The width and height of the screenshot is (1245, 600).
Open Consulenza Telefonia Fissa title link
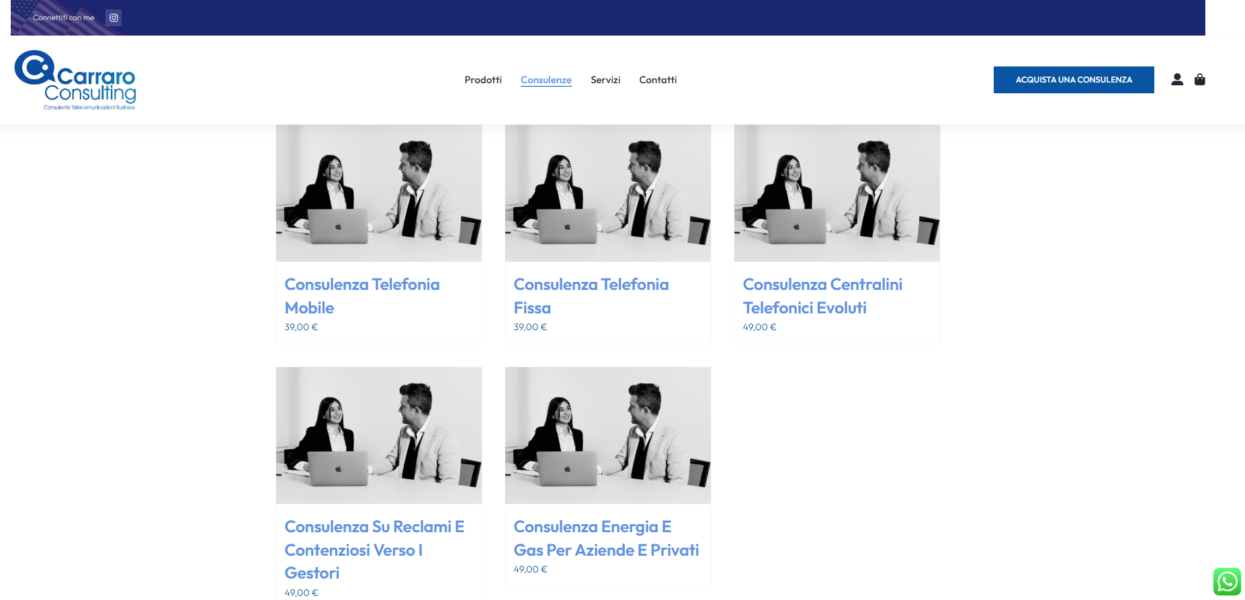pyautogui.click(x=591, y=296)
